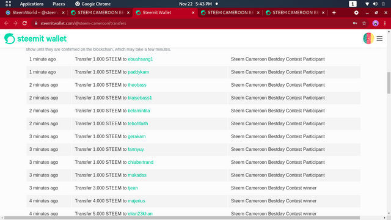Open the Applications menu
The height and width of the screenshot is (220, 391).
[32, 4]
